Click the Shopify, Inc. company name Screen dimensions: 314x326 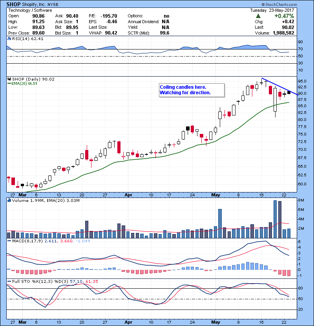click(x=34, y=4)
